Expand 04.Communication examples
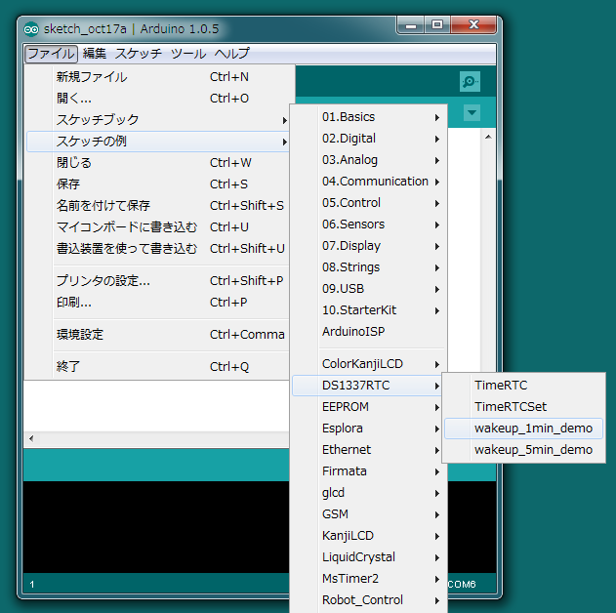This screenshot has width=616, height=613. [369, 182]
